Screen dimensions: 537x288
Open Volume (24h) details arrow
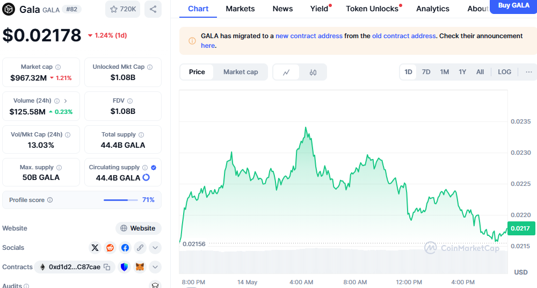[x=66, y=101]
